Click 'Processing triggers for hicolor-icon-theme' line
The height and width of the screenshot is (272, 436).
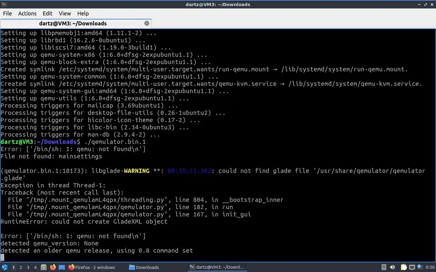(100, 120)
